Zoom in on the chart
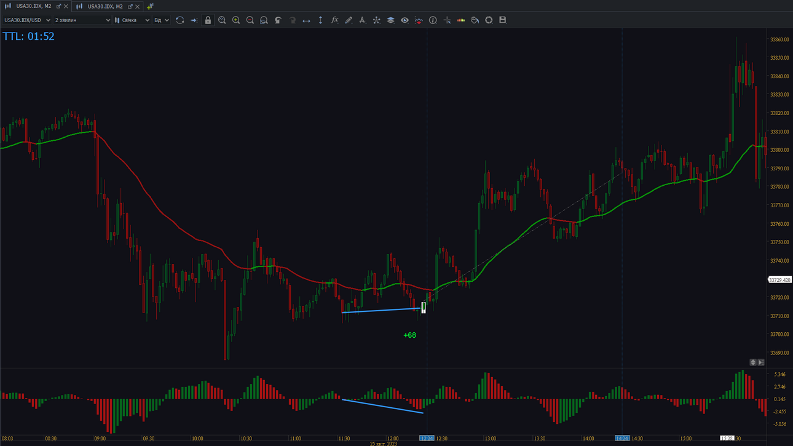This screenshot has height=446, width=793. point(236,20)
